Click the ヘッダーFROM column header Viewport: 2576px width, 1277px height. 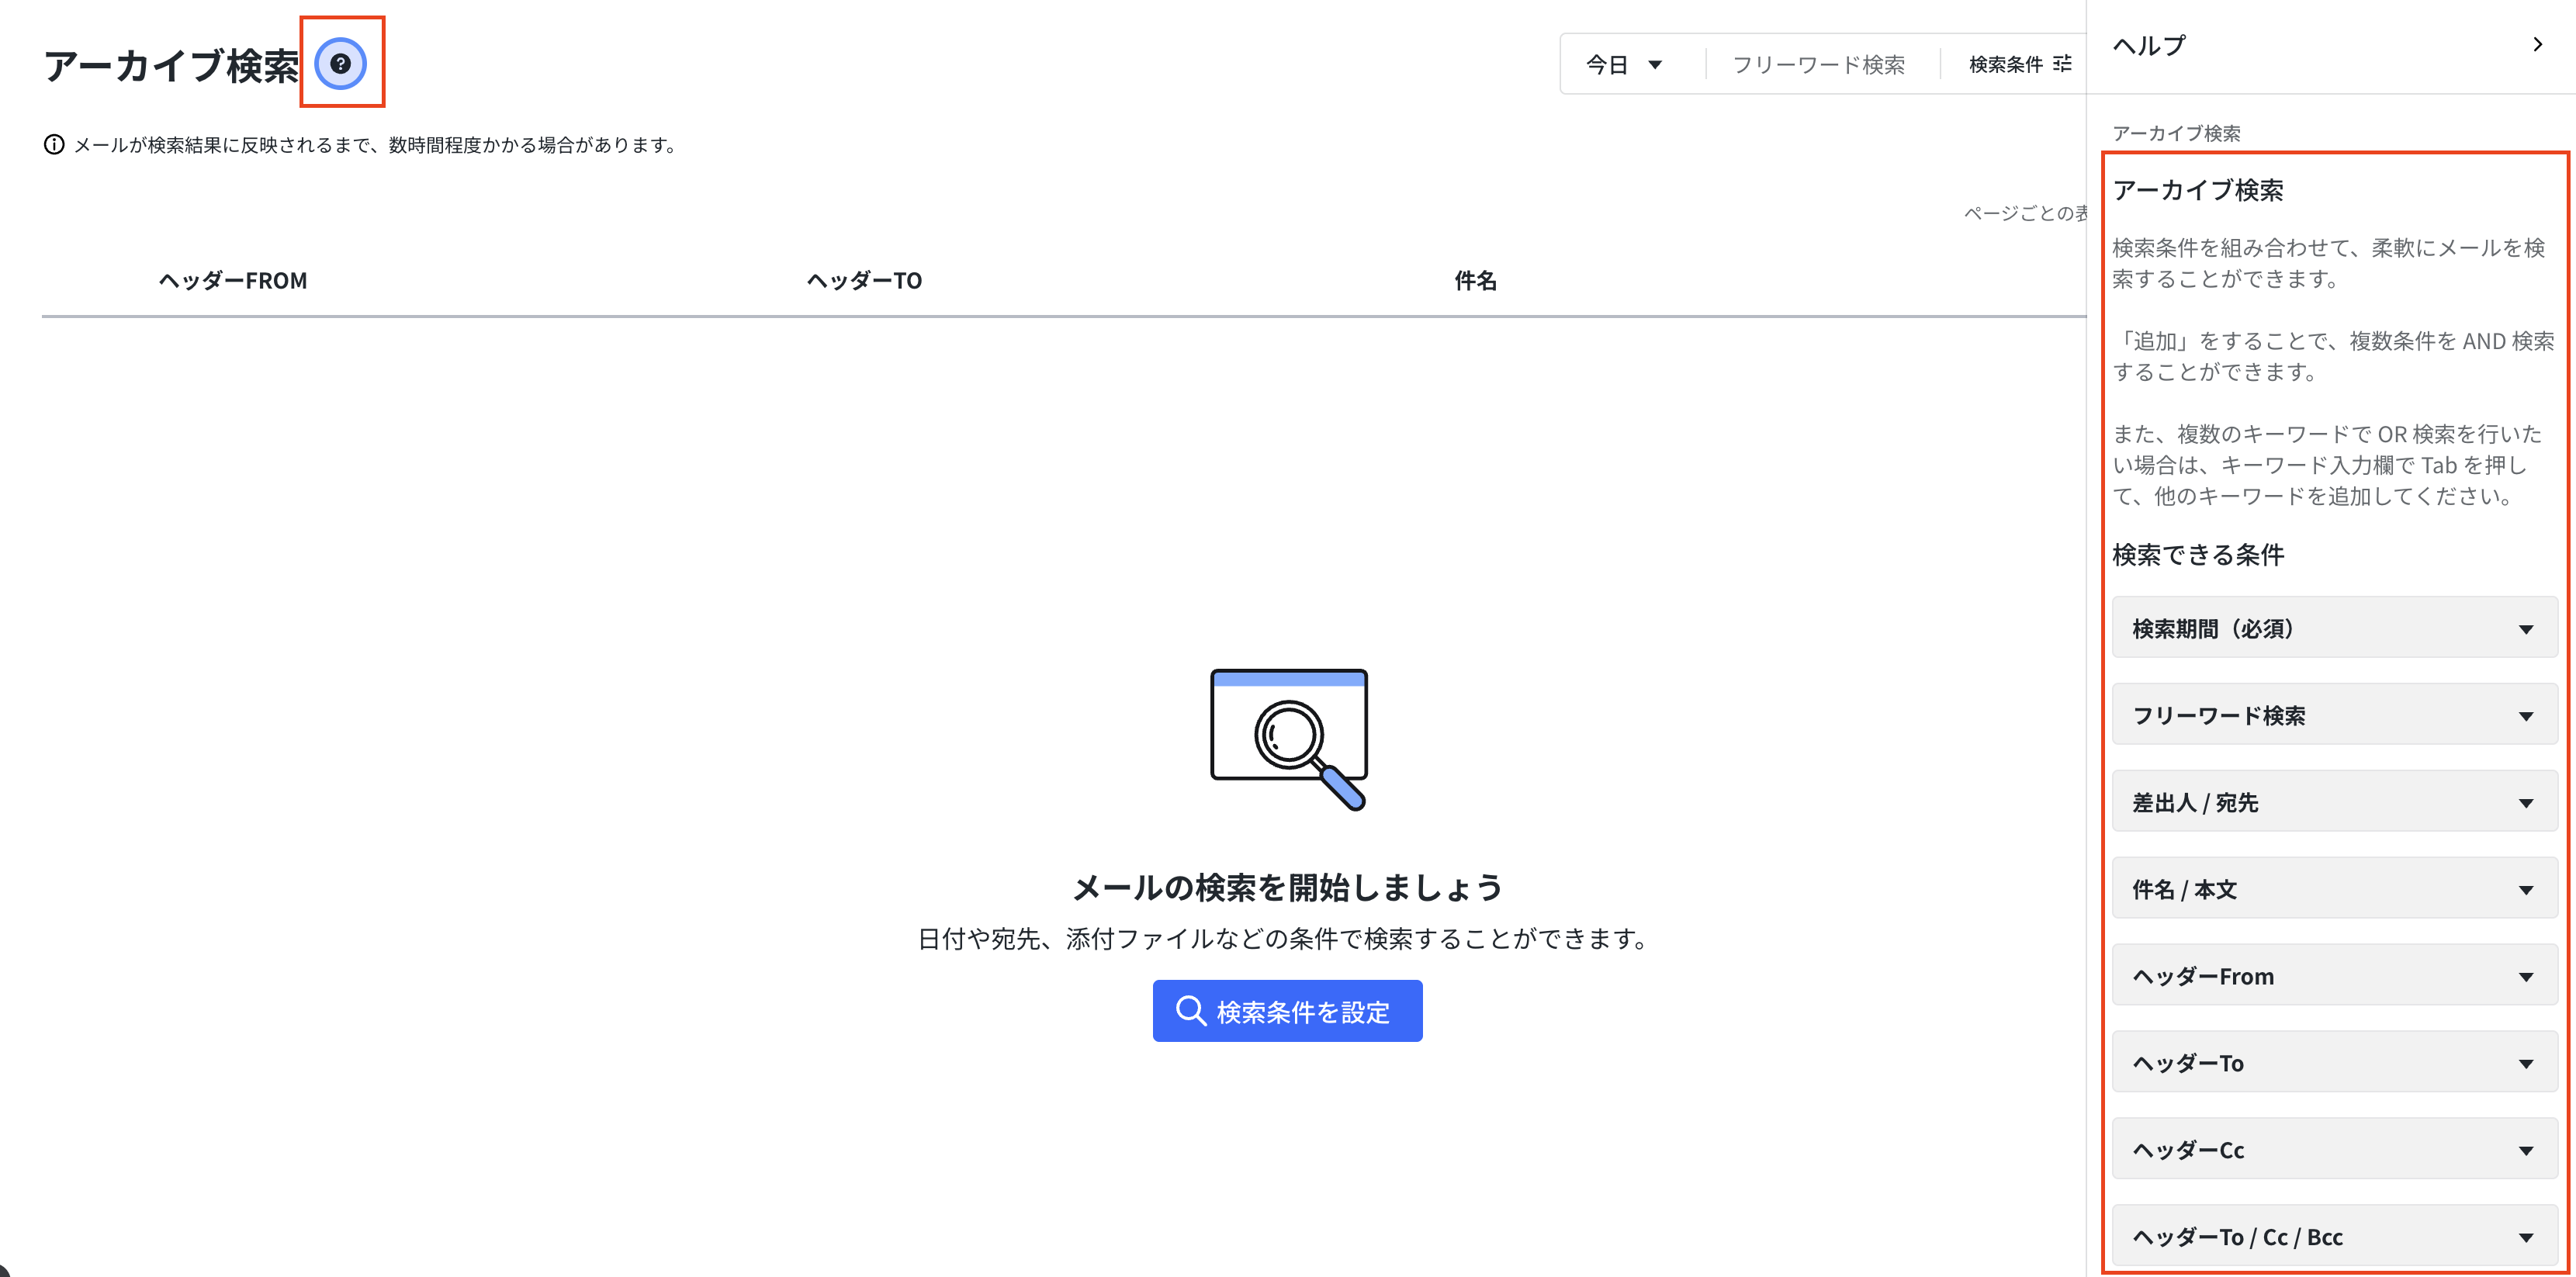(233, 281)
